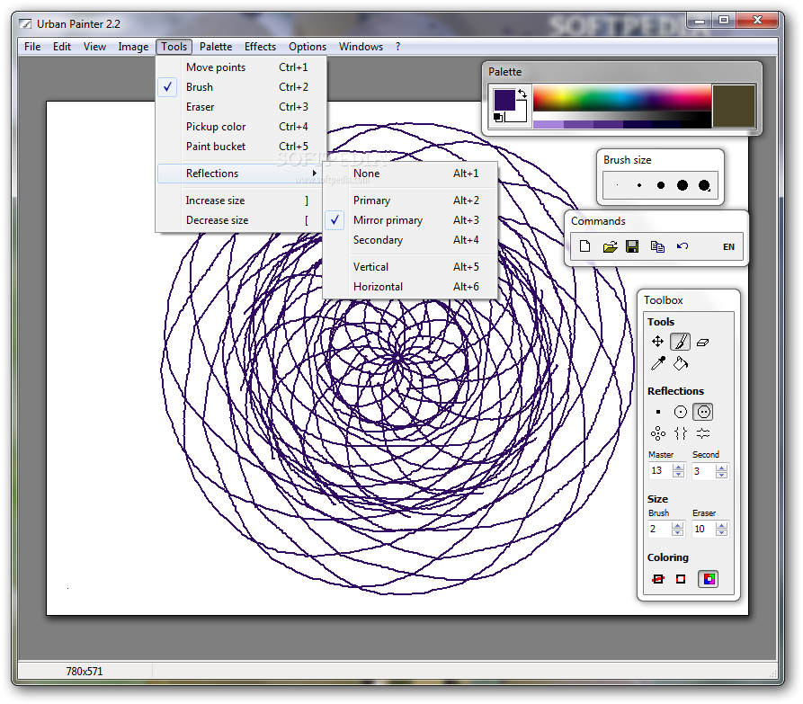Increase the Master reflections value
Viewport: 803px width, 704px height.
[679, 468]
